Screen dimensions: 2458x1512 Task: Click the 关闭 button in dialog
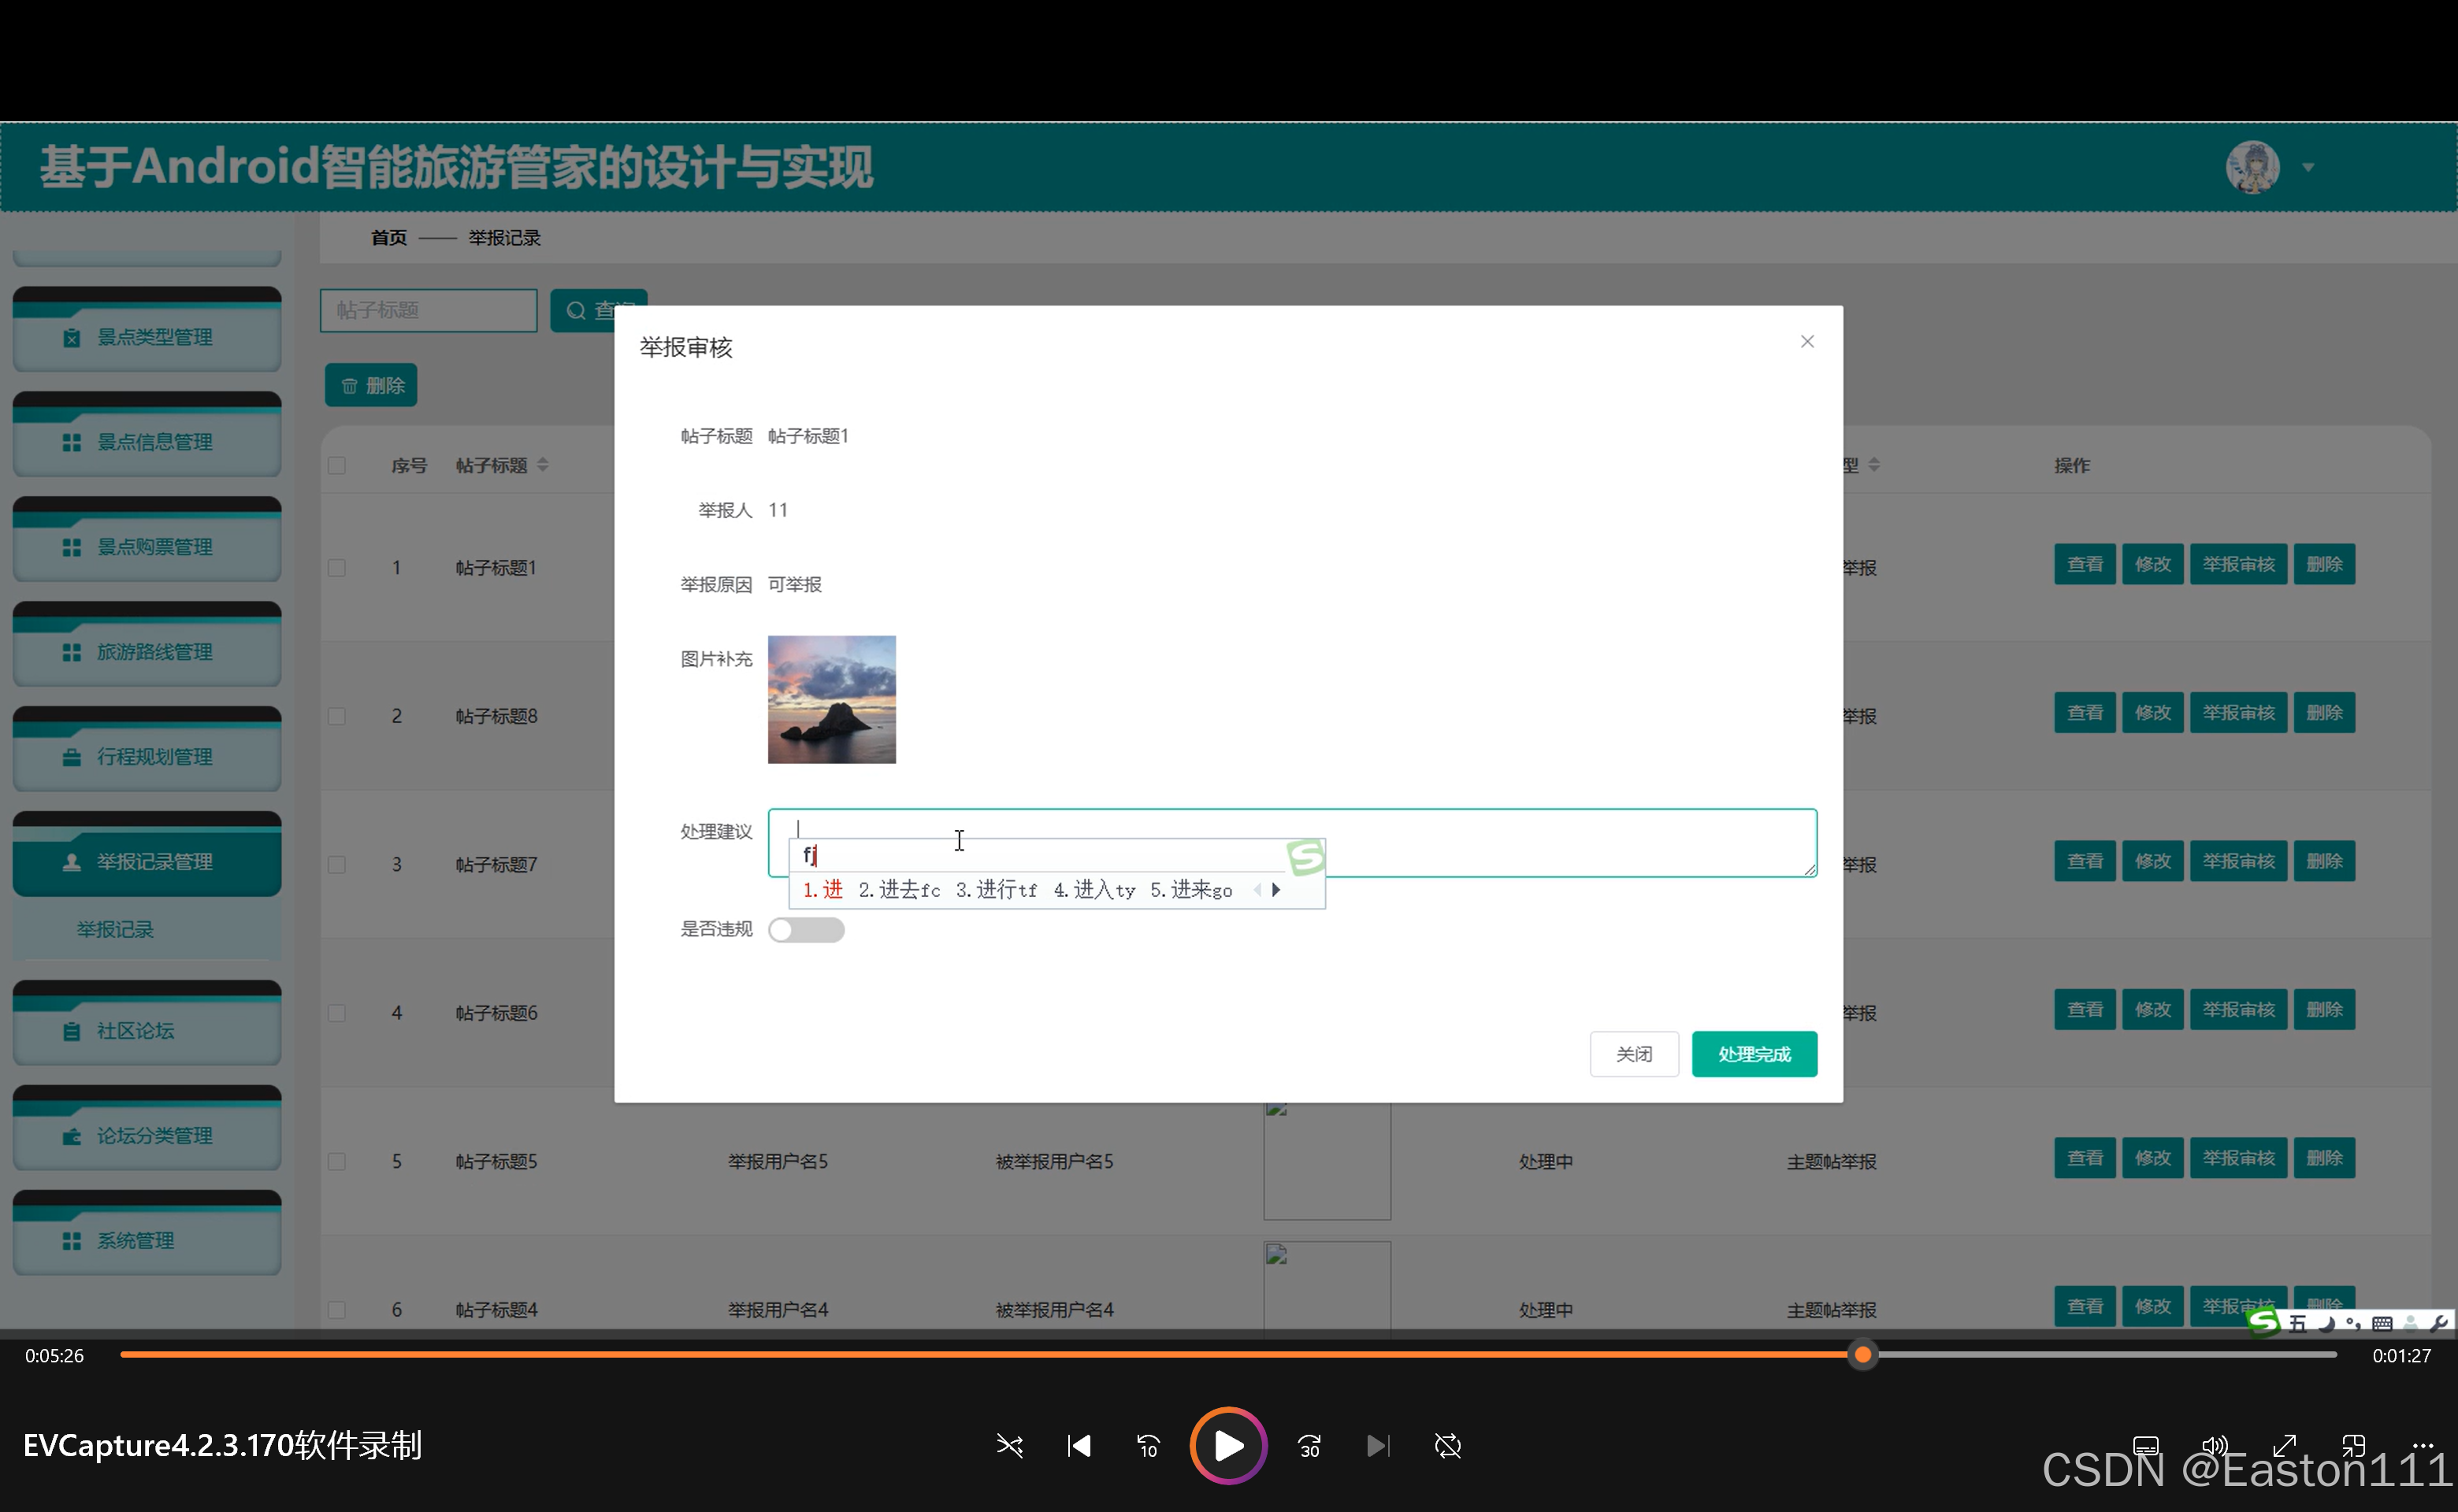[x=1634, y=1054]
